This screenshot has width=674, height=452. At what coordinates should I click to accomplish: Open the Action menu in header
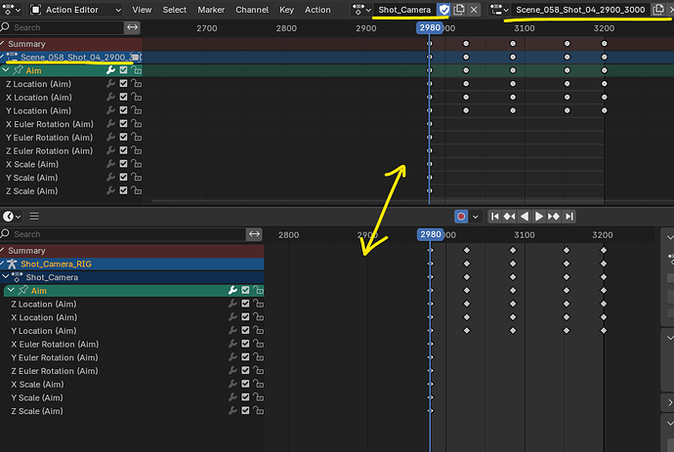317,10
